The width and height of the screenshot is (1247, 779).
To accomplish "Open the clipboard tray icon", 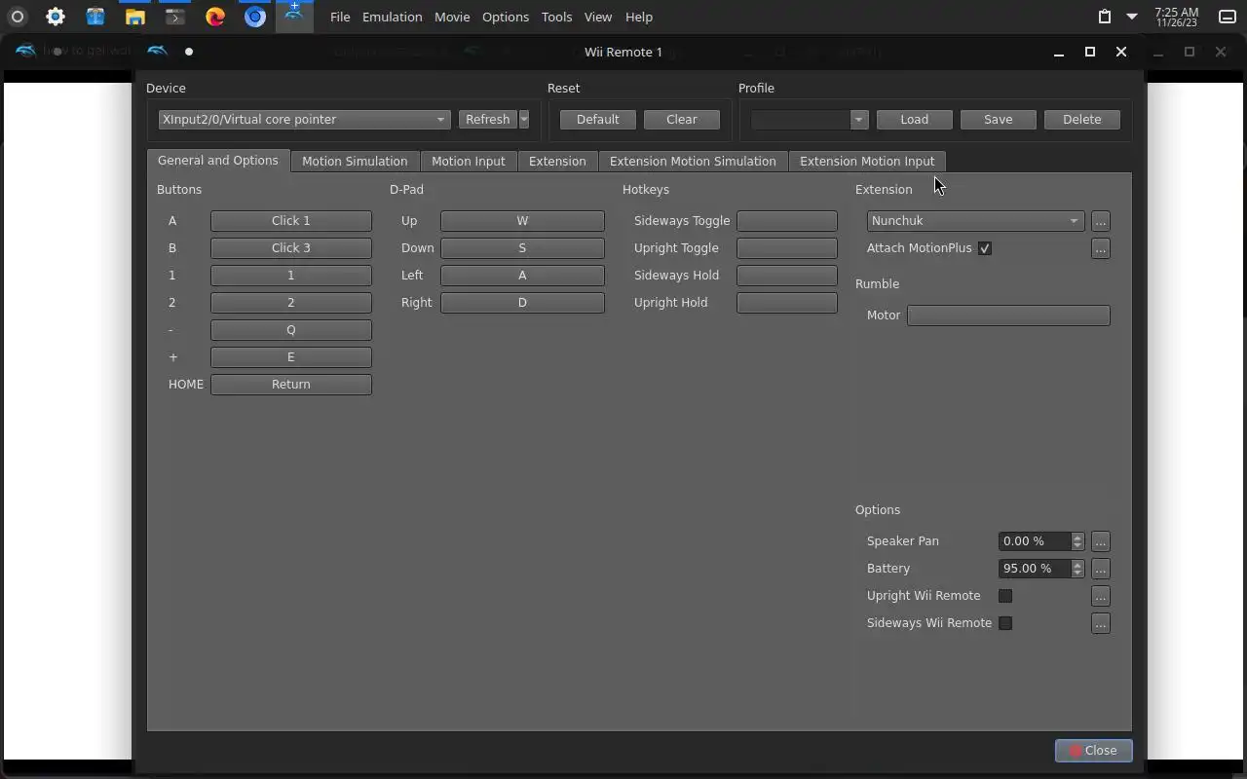I will point(1104,17).
